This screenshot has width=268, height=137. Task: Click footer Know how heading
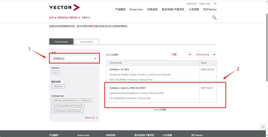coord(83,135)
